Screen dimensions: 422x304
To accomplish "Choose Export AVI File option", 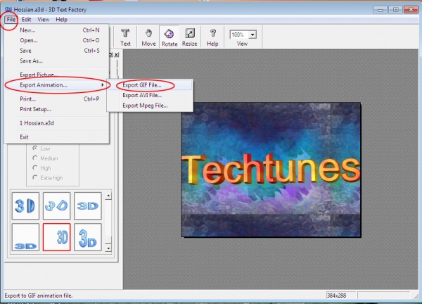I will click(141, 95).
